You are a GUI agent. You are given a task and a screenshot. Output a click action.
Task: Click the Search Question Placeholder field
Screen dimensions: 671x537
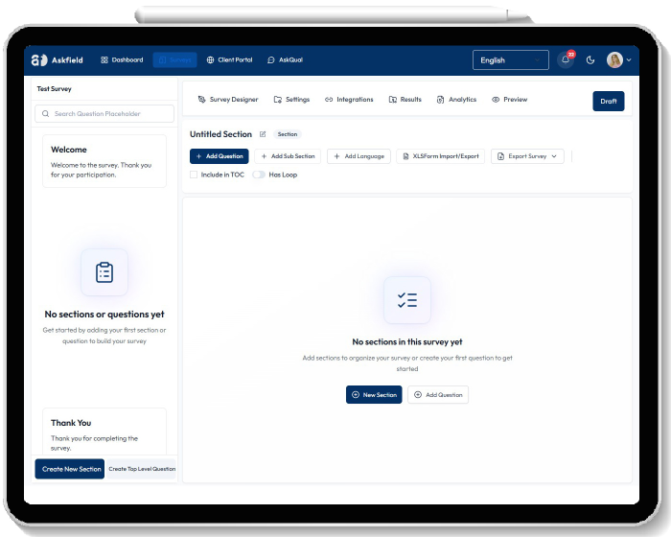[x=105, y=114]
